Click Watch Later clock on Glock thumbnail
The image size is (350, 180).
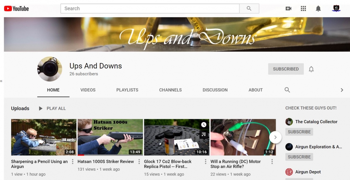(x=203, y=124)
